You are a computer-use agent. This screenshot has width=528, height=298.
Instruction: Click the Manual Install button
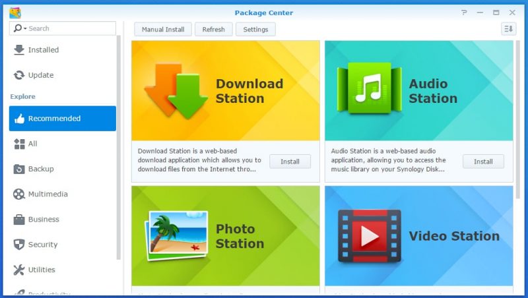pos(163,29)
